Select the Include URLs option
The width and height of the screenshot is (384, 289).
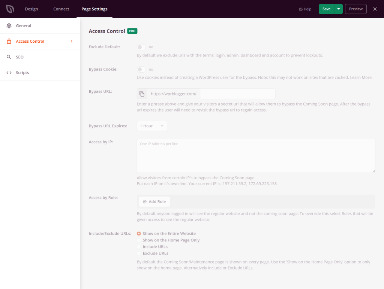139,247
